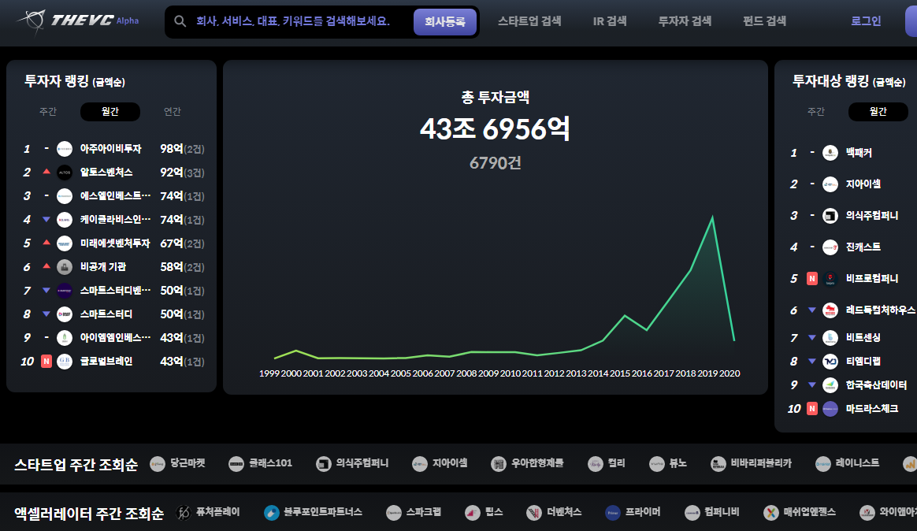Screen dimensions: 917x531
Task: Click the 회사등록 button
Action: [x=445, y=21]
